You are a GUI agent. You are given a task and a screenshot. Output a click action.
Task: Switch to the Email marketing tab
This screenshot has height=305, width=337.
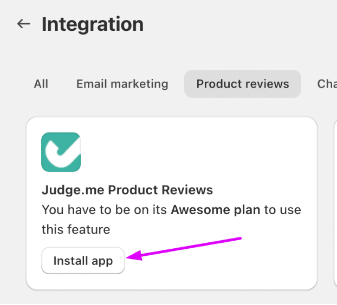122,84
